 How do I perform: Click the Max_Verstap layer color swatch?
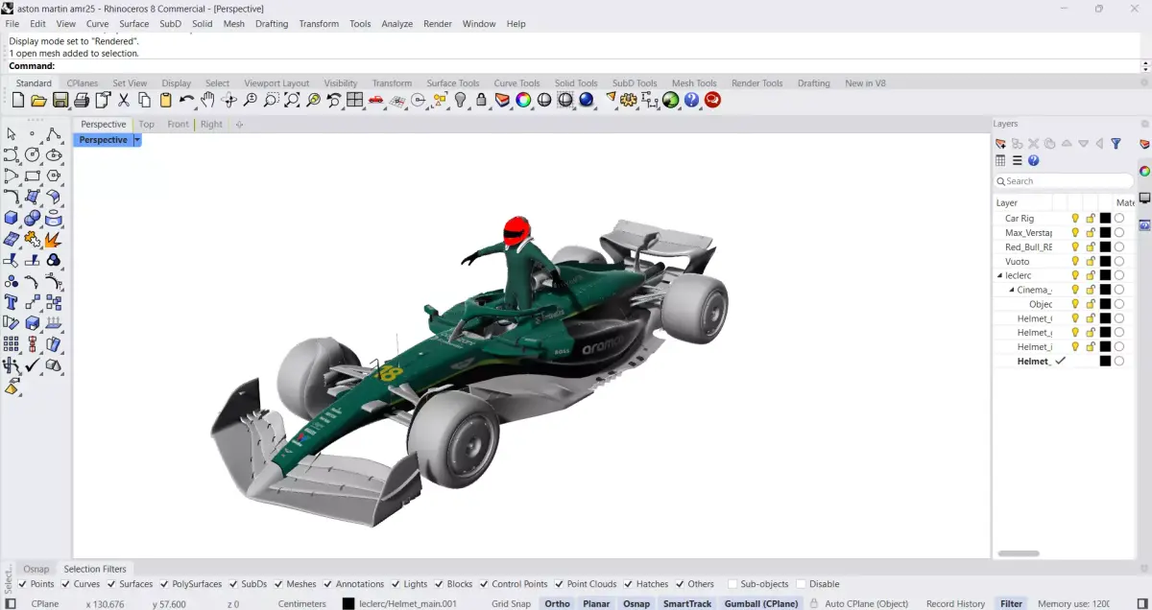click(1105, 233)
